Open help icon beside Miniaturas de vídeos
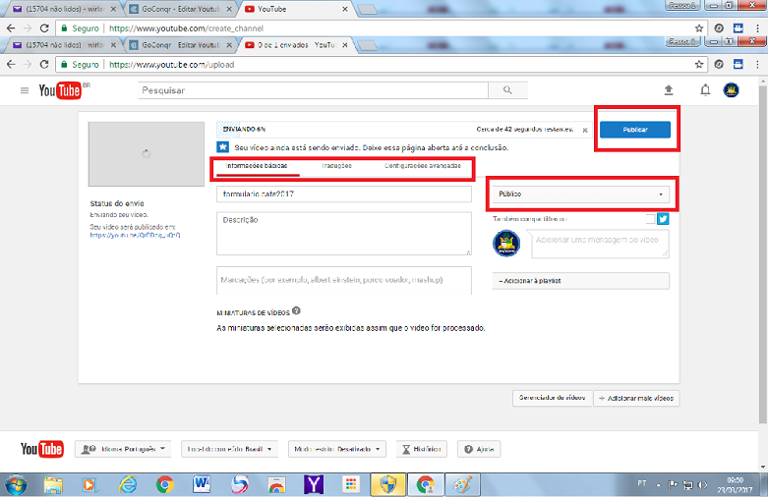The image size is (768, 498). click(296, 310)
